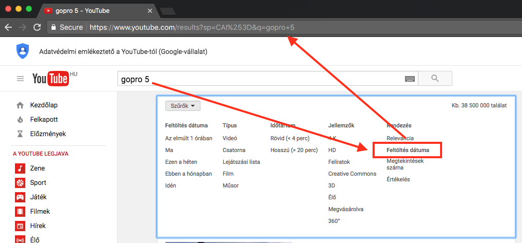Open Sport category in sidebar
The height and width of the screenshot is (243, 522).
click(38, 182)
